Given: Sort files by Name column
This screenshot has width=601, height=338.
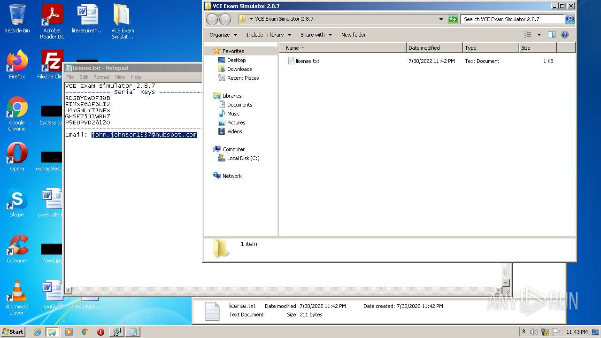Looking at the screenshot, I should pos(343,48).
